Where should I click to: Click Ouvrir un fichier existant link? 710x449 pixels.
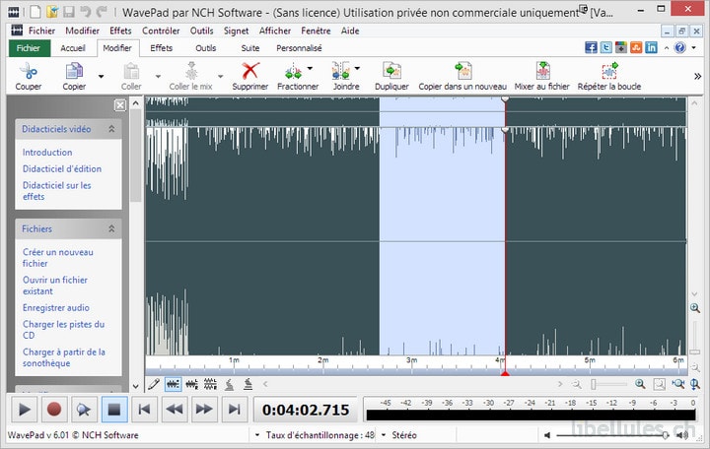[55, 286]
